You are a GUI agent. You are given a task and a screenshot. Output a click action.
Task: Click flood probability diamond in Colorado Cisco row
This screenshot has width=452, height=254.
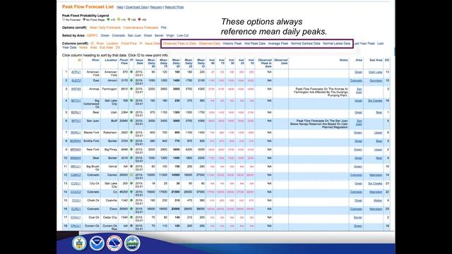tap(131, 209)
